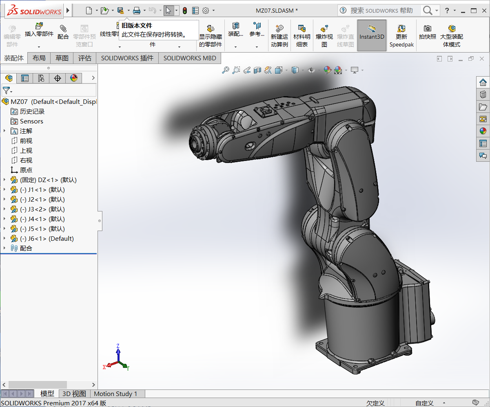Switch to the Motion Study 1 tab
490x407 pixels.
click(117, 394)
